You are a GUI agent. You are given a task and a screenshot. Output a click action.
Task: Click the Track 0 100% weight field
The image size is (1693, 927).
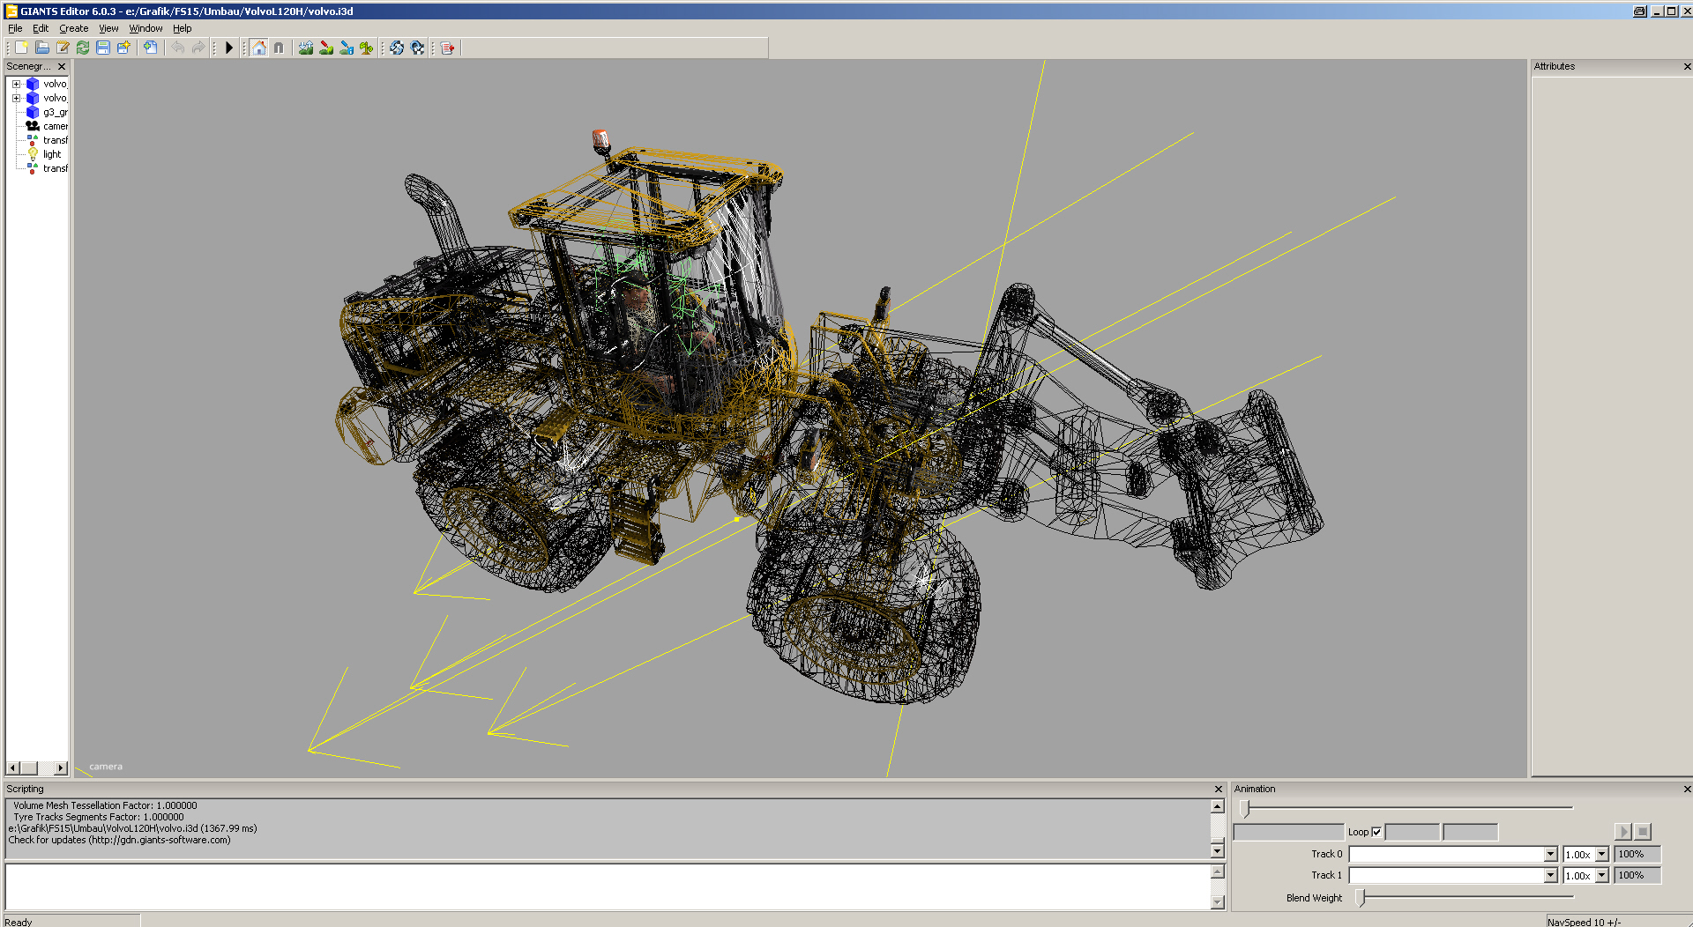pos(1637,854)
